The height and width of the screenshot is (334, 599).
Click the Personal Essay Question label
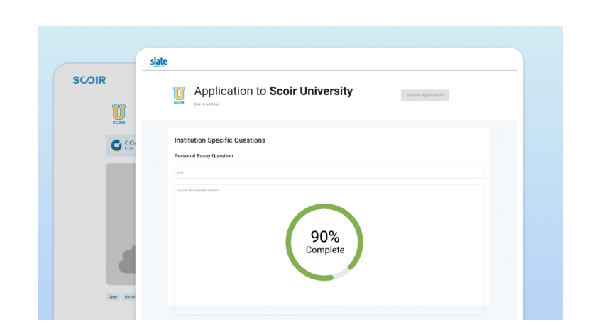(204, 156)
